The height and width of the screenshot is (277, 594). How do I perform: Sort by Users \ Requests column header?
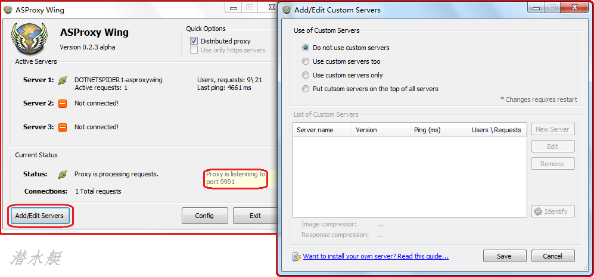[x=497, y=130]
